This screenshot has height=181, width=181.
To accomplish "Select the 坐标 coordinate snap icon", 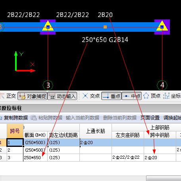I will click(x=166, y=96).
